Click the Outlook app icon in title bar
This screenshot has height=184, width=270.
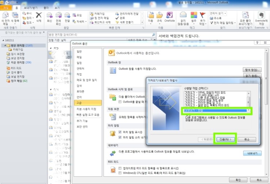(2, 2)
